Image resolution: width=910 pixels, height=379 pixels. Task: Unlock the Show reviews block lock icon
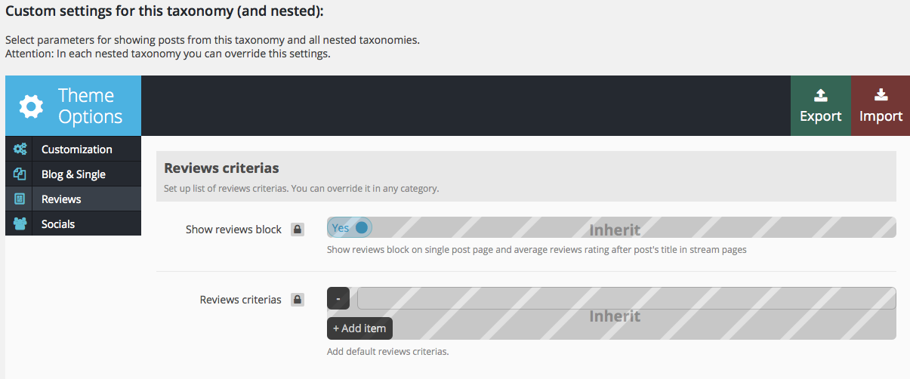[298, 230]
